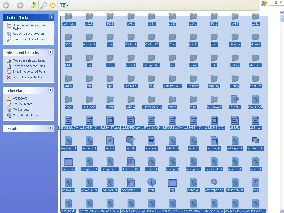Click the aaaamon.dll file name label

click(69, 149)
